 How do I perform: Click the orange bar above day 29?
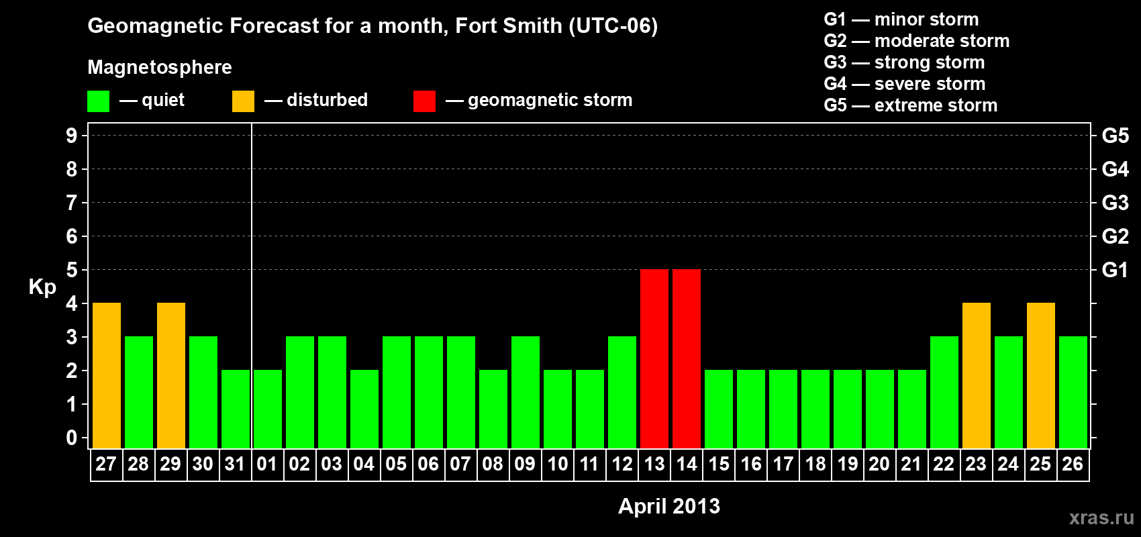(171, 375)
